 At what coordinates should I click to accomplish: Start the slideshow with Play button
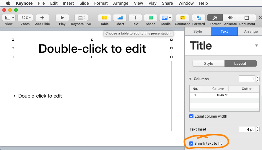click(62, 18)
